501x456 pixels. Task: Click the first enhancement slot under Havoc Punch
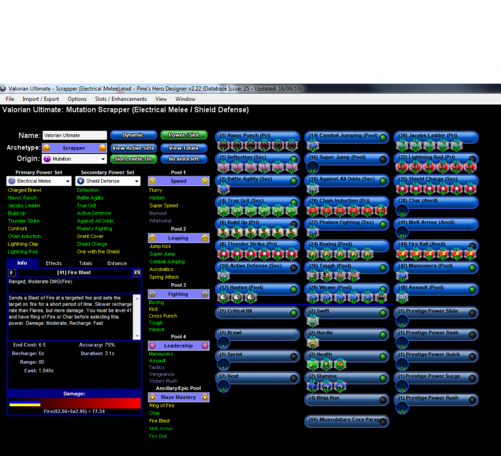pos(223,145)
